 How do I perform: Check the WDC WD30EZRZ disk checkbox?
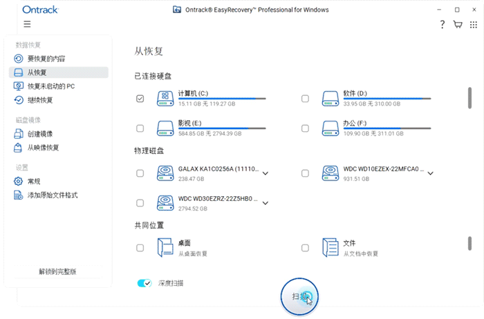click(x=140, y=203)
